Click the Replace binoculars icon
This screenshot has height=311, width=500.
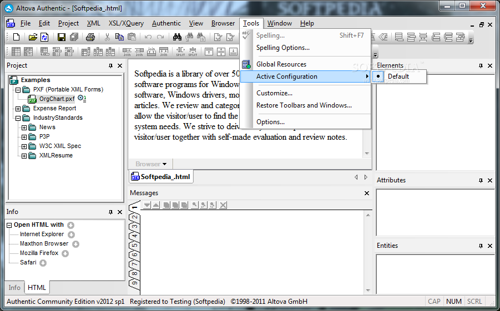(201, 37)
